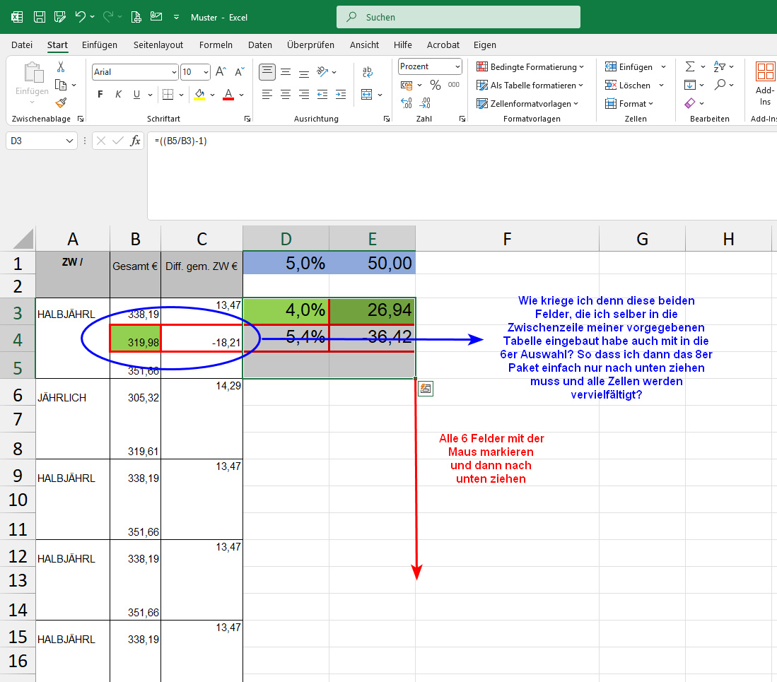Decrease the font size with the smaller A icon
The height and width of the screenshot is (682, 777).
tap(240, 72)
